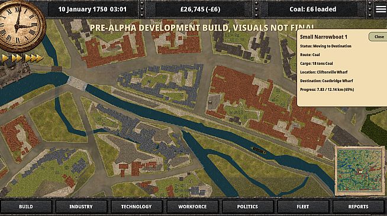Screen dimensions: 387x216
Task: Open the Build menu
Action: click(26, 207)
